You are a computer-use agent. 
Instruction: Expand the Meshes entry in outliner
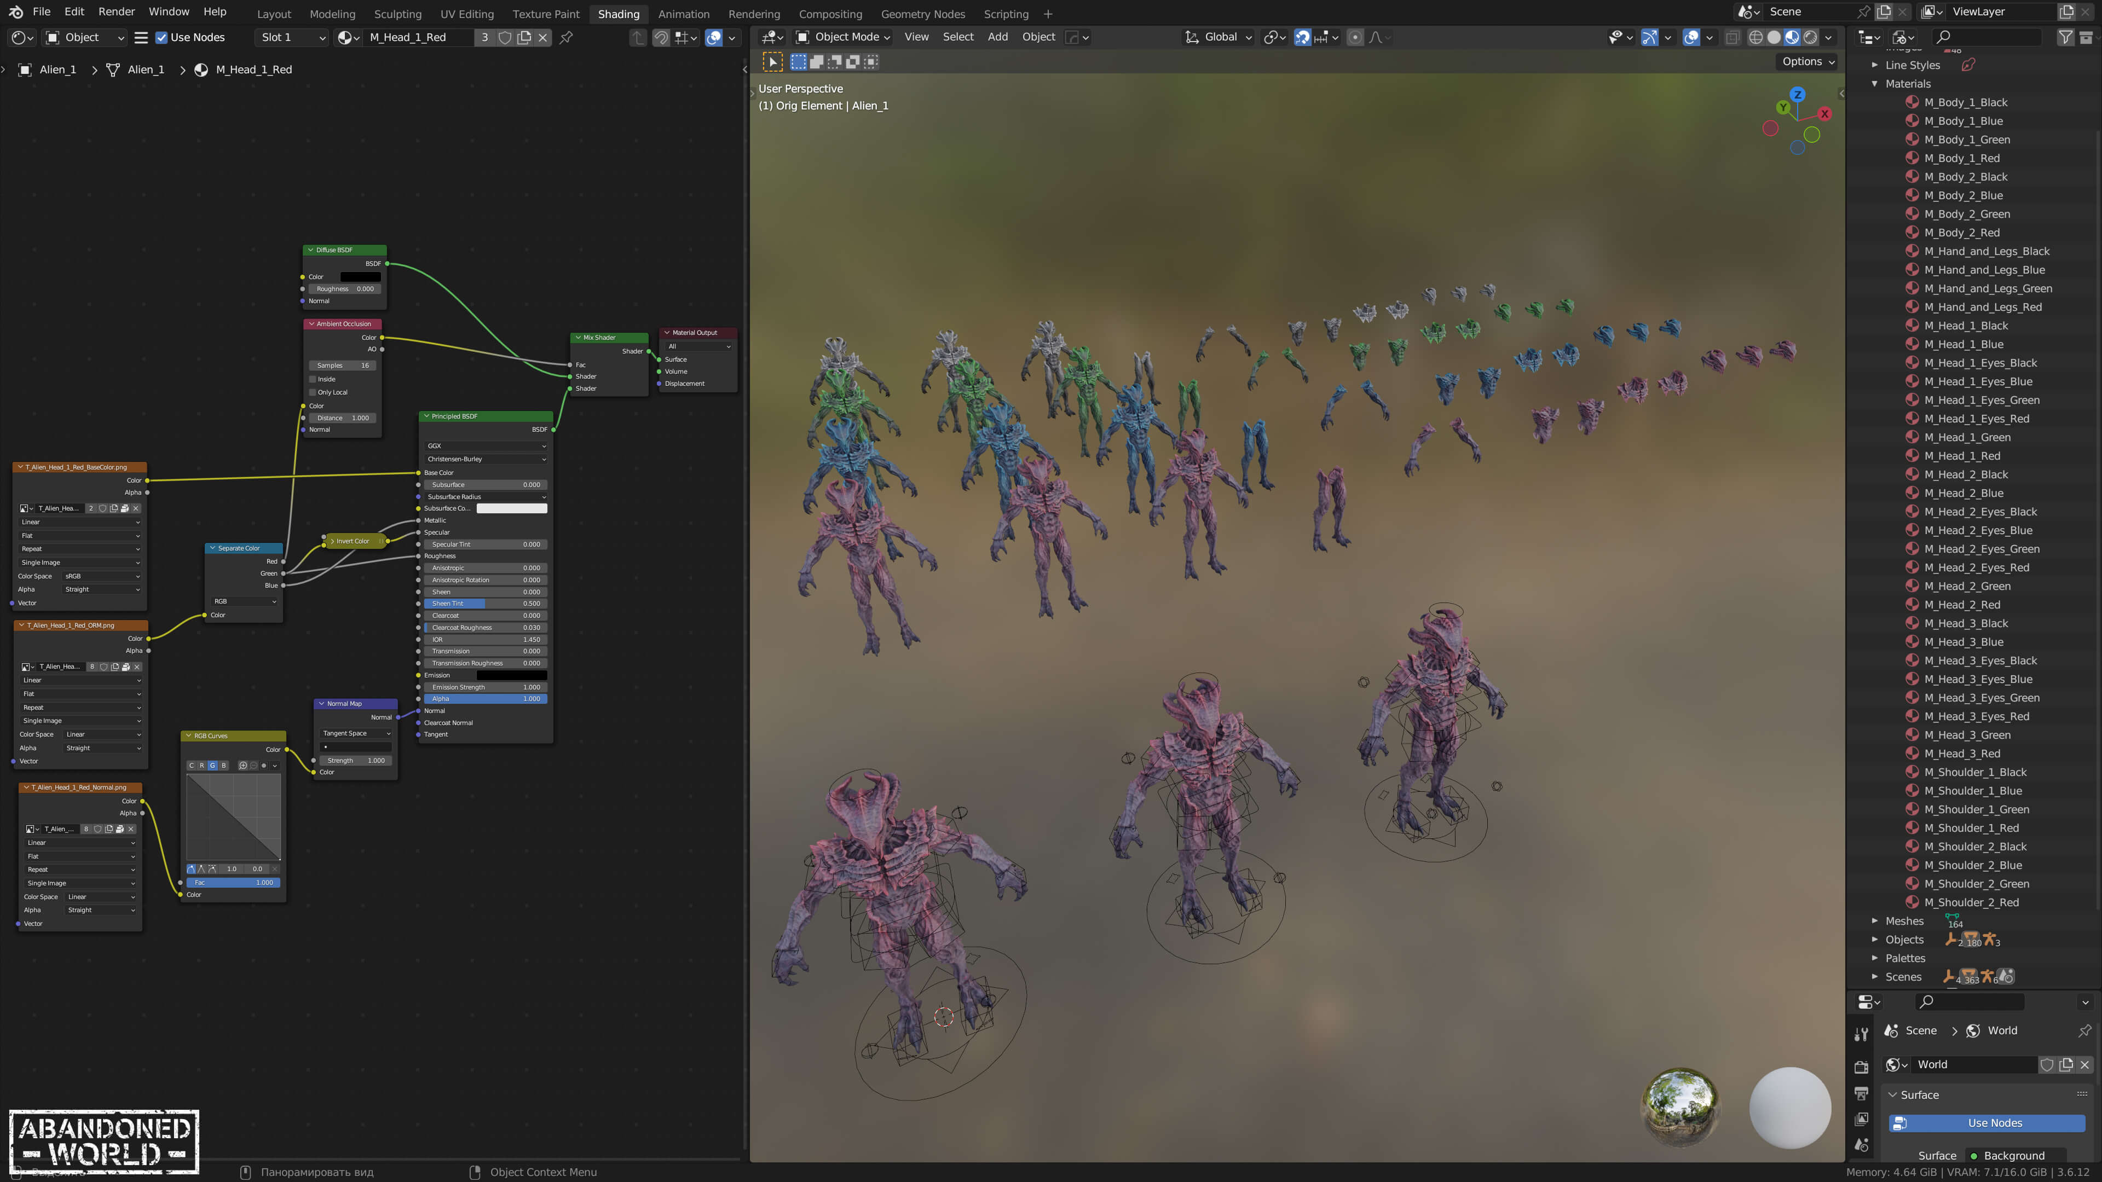click(1874, 921)
